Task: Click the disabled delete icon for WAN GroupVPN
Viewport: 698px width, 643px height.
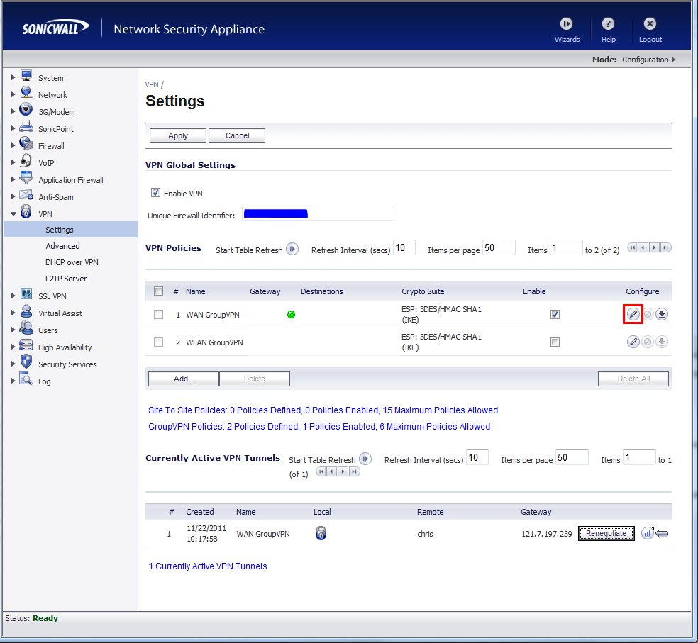Action: tap(648, 314)
